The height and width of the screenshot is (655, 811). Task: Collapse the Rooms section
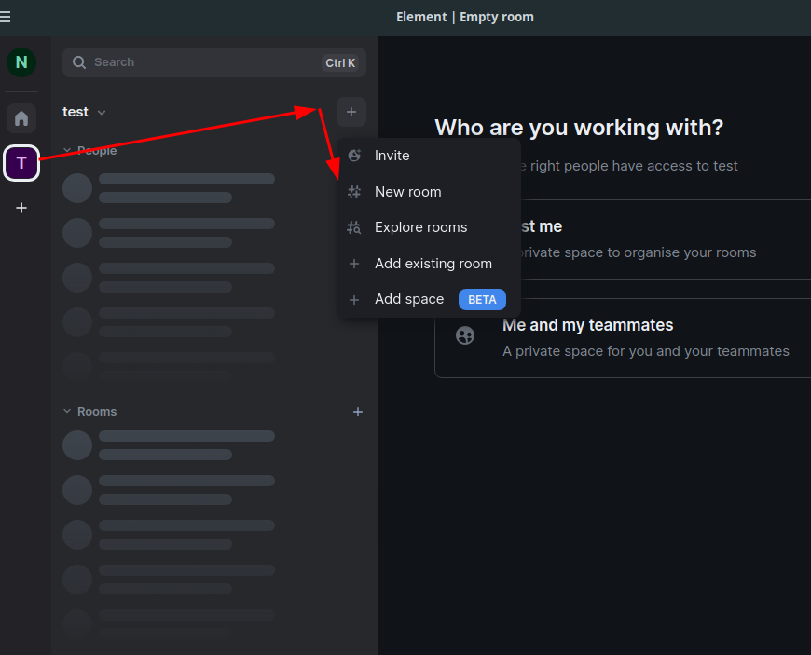67,411
